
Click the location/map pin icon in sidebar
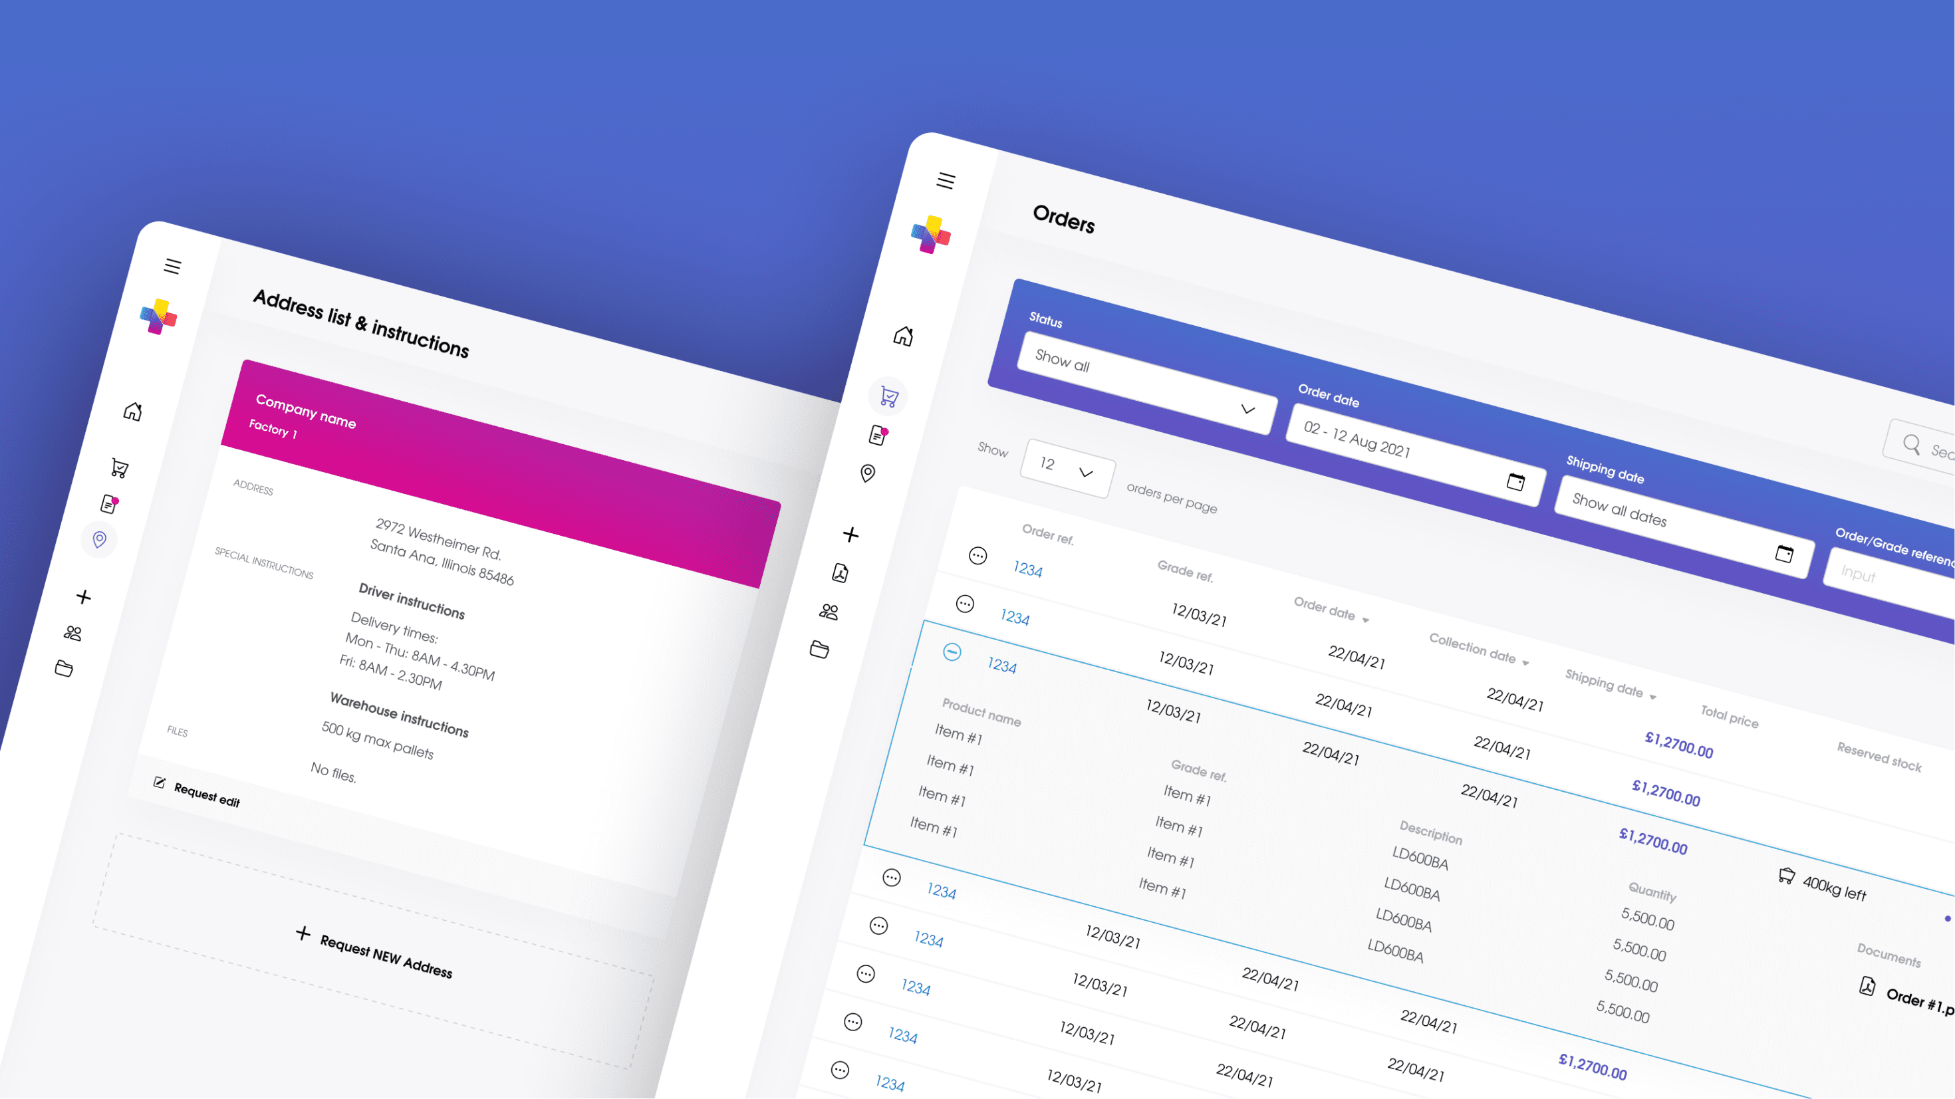105,537
